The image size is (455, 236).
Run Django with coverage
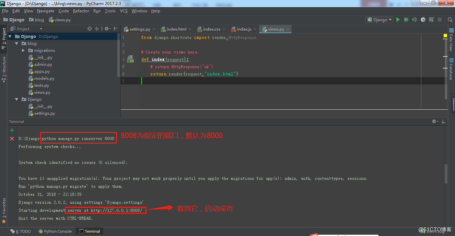(415, 20)
